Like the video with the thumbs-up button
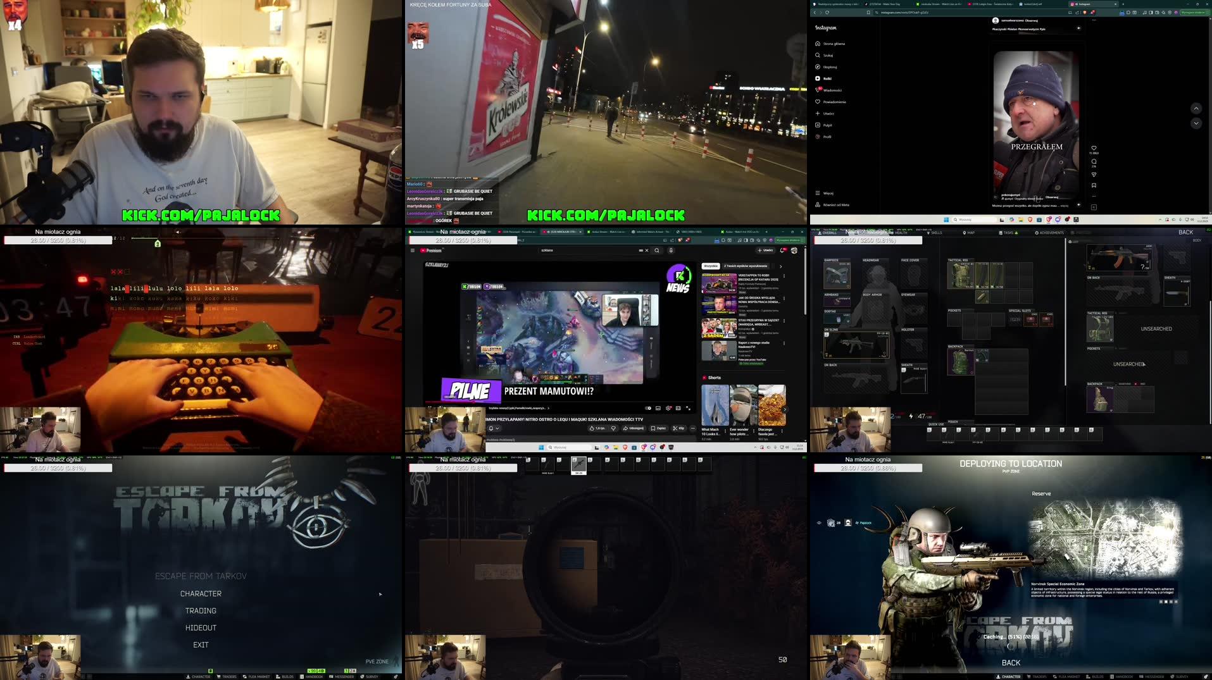1212x680 pixels. click(x=592, y=428)
